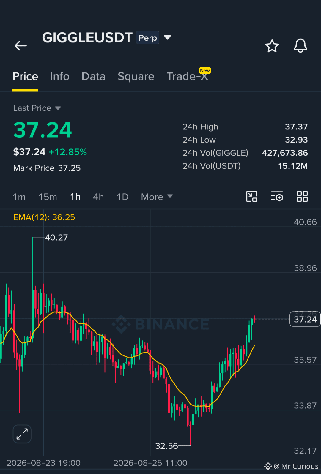Add GIGGLEUSDT to favorites with star
Viewport: 321px width, 474px height.
(272, 46)
